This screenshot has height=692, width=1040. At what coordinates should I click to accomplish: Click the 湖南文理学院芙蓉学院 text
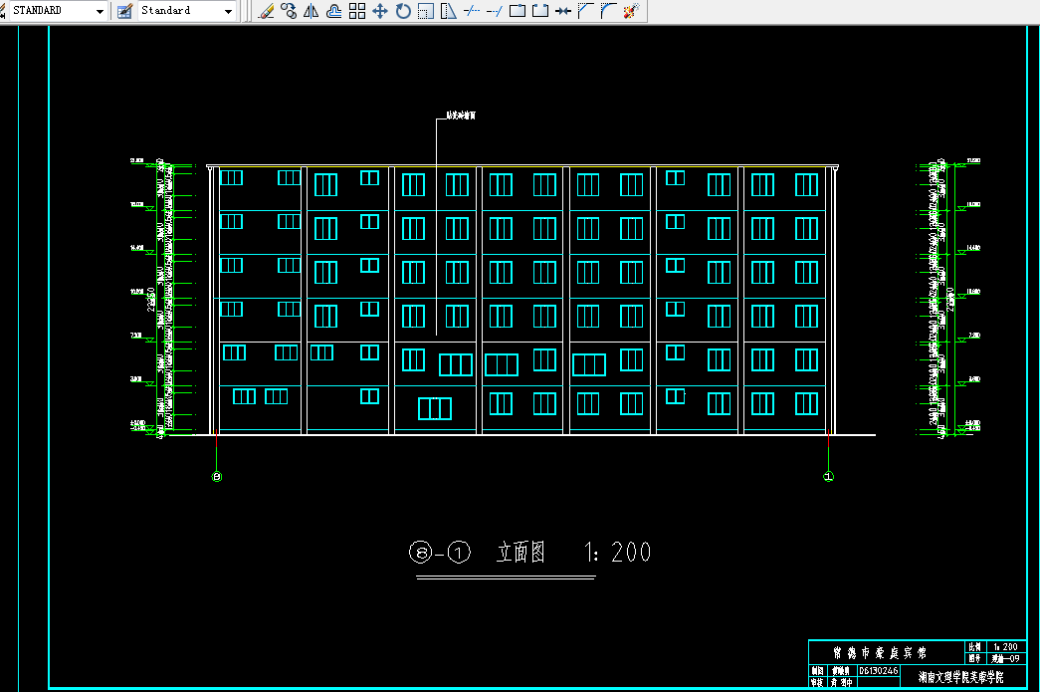961,677
